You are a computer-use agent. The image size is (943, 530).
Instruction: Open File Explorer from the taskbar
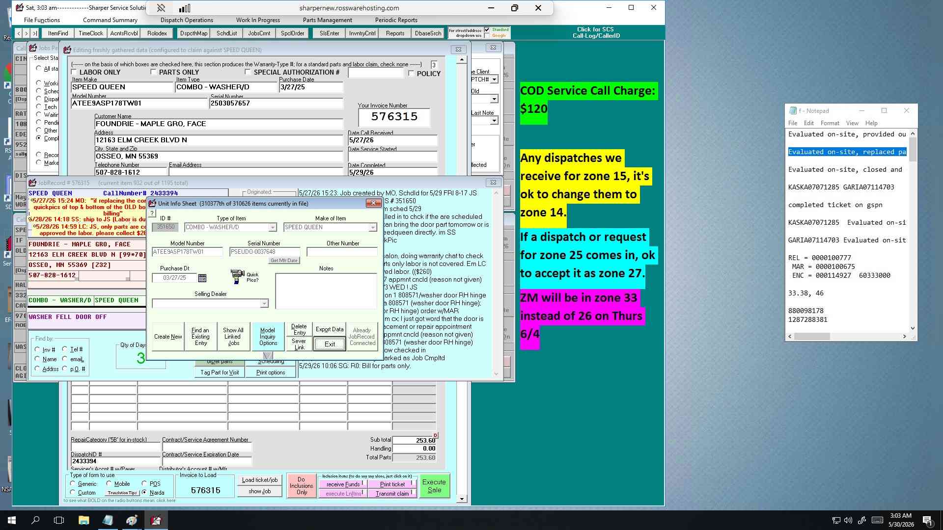(x=83, y=520)
